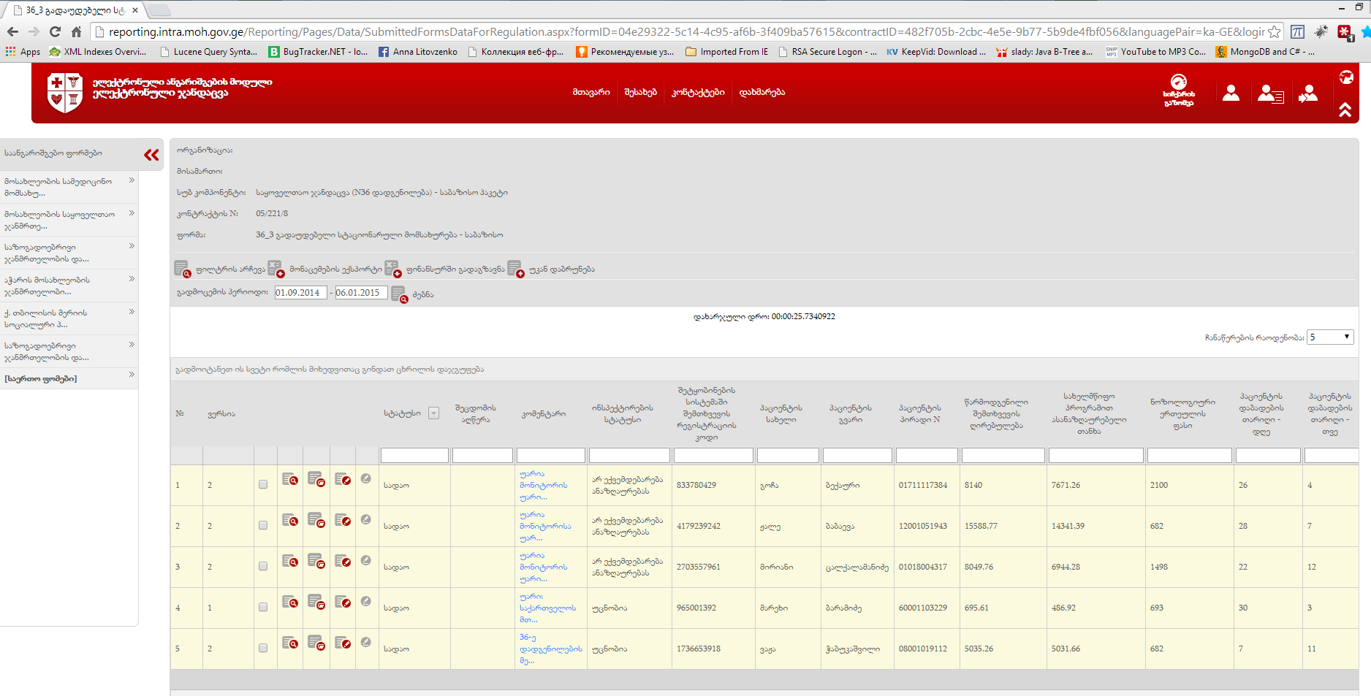Expand the [საერთო ფორმები] sidebar item
Image resolution: width=1371 pixels, height=696 pixels.
coord(69,378)
